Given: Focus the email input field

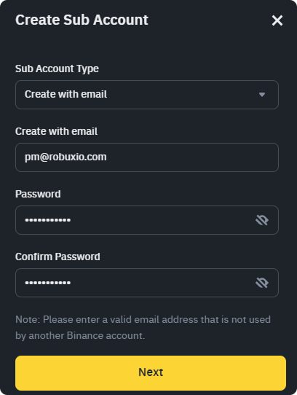Looking at the screenshot, I should pos(147,157).
